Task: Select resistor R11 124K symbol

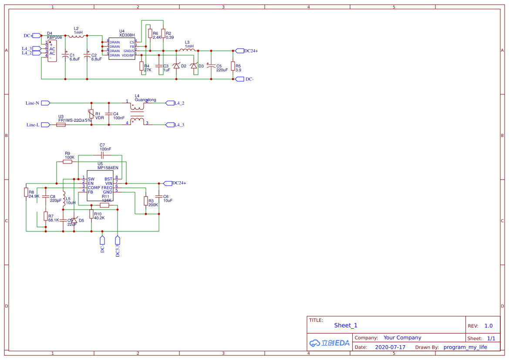Action: (x=104, y=205)
